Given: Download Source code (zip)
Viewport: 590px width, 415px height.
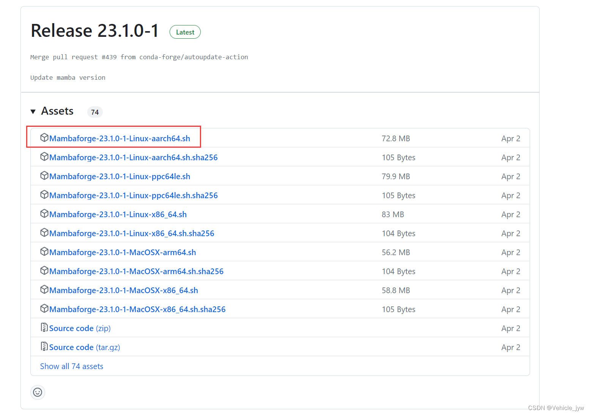Looking at the screenshot, I should point(80,328).
